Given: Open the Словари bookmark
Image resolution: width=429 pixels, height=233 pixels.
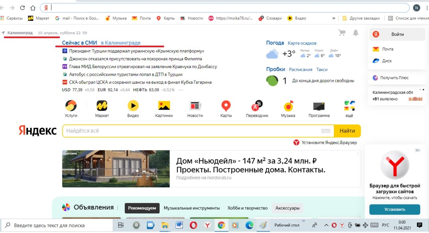Looking at the screenshot, I should coord(270,18).
